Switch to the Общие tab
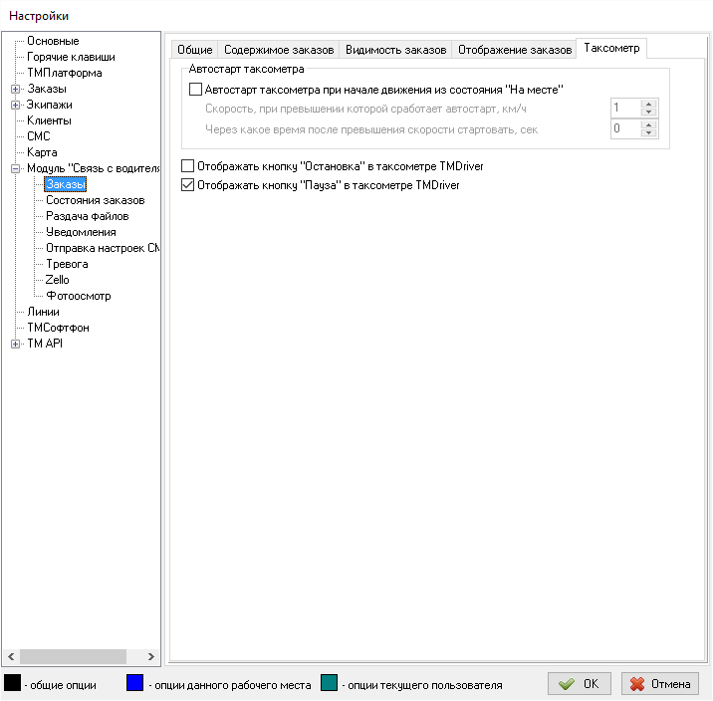The width and height of the screenshot is (713, 701). tap(195, 50)
